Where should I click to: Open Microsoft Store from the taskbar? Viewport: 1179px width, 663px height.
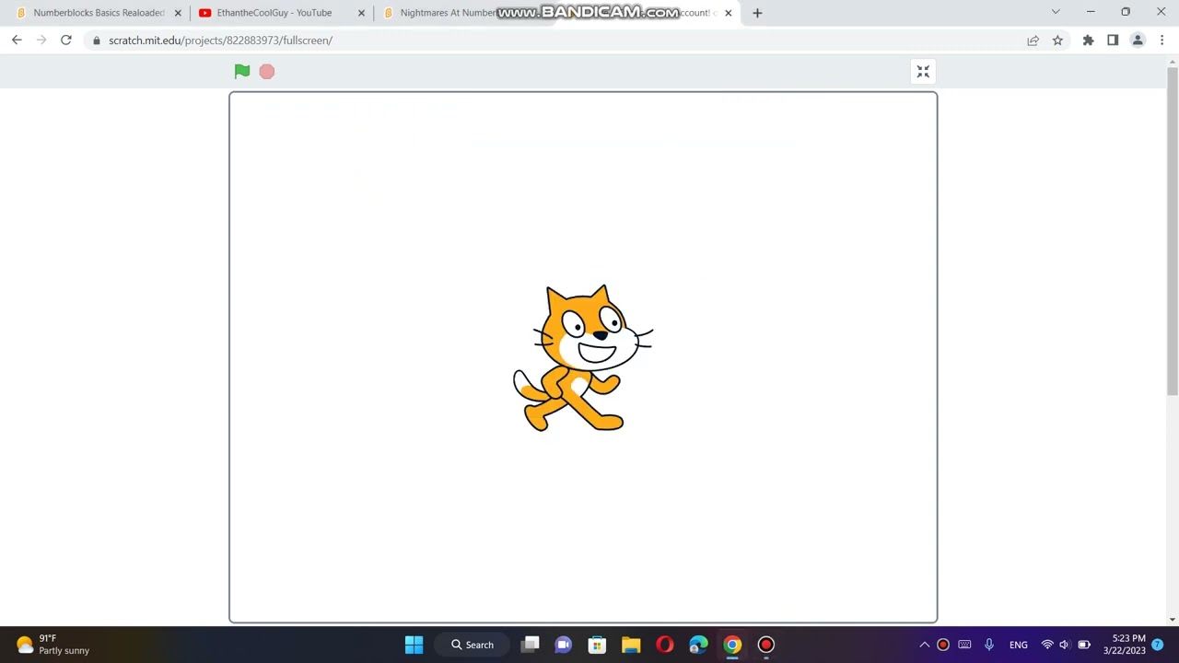[x=597, y=645]
